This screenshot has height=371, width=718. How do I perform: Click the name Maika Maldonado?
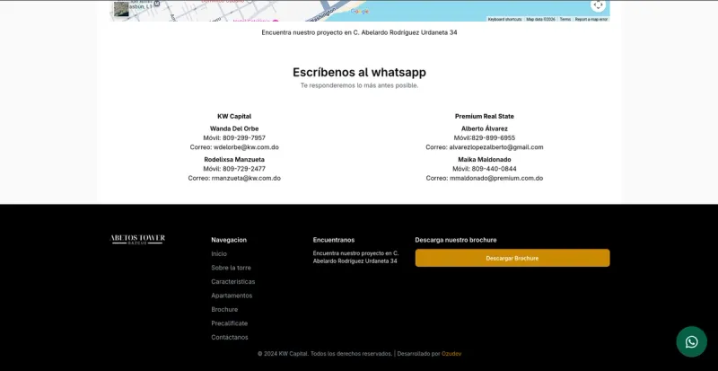pos(485,159)
